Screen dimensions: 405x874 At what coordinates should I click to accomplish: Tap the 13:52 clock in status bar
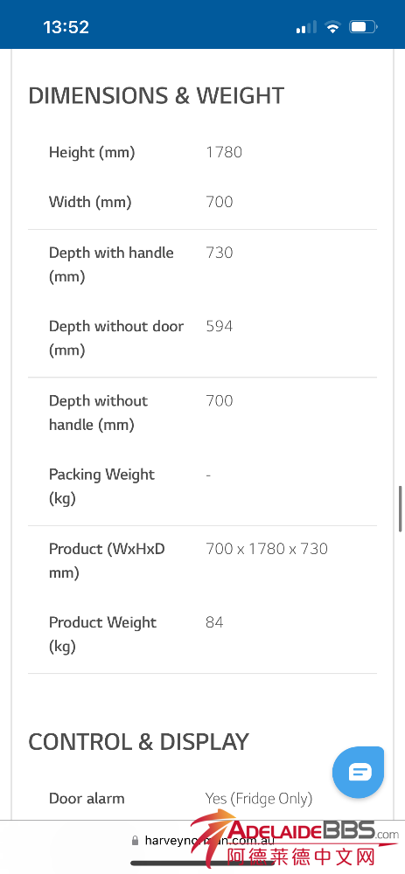click(66, 27)
